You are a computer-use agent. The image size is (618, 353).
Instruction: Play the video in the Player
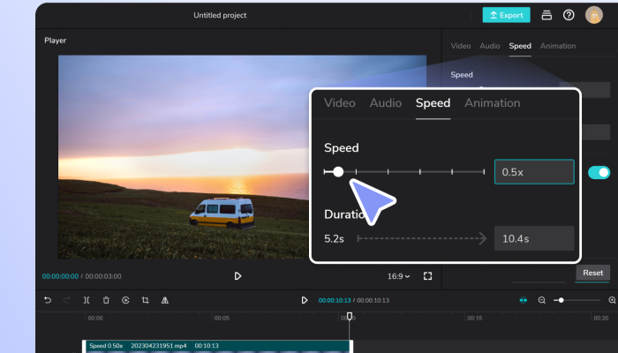237,276
